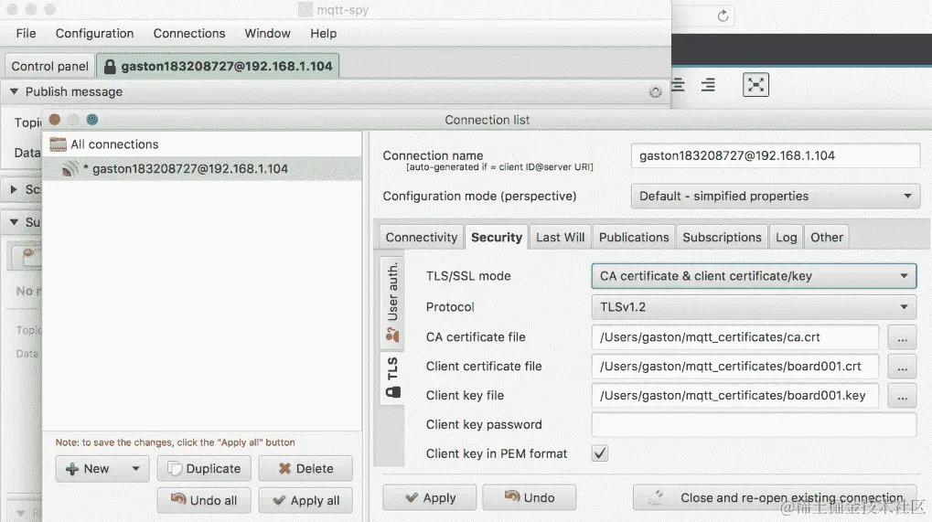The height and width of the screenshot is (522, 932).
Task: Click the signal icon beside gaston183208727 connection
Action: click(x=69, y=169)
